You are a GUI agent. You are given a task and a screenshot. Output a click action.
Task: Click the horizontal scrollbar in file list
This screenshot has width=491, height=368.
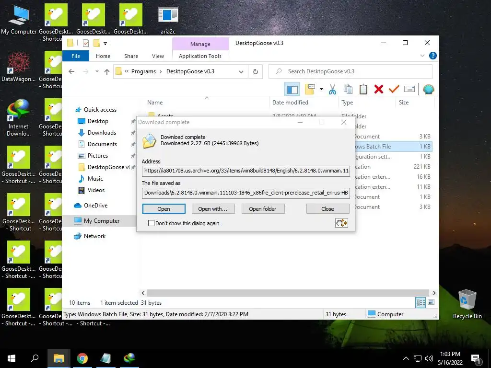pos(288,293)
